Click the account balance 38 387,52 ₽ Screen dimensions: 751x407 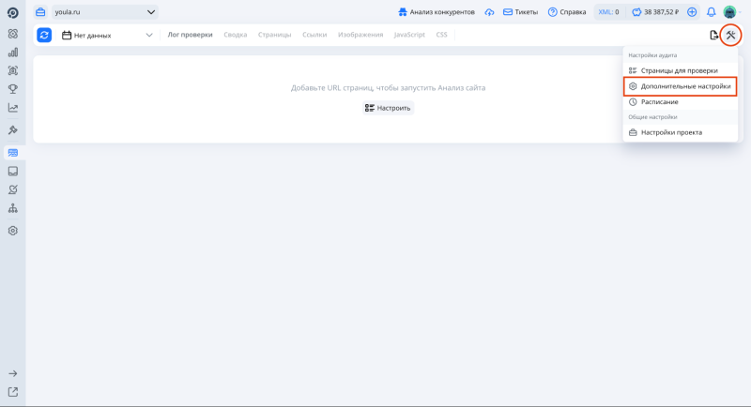click(656, 12)
